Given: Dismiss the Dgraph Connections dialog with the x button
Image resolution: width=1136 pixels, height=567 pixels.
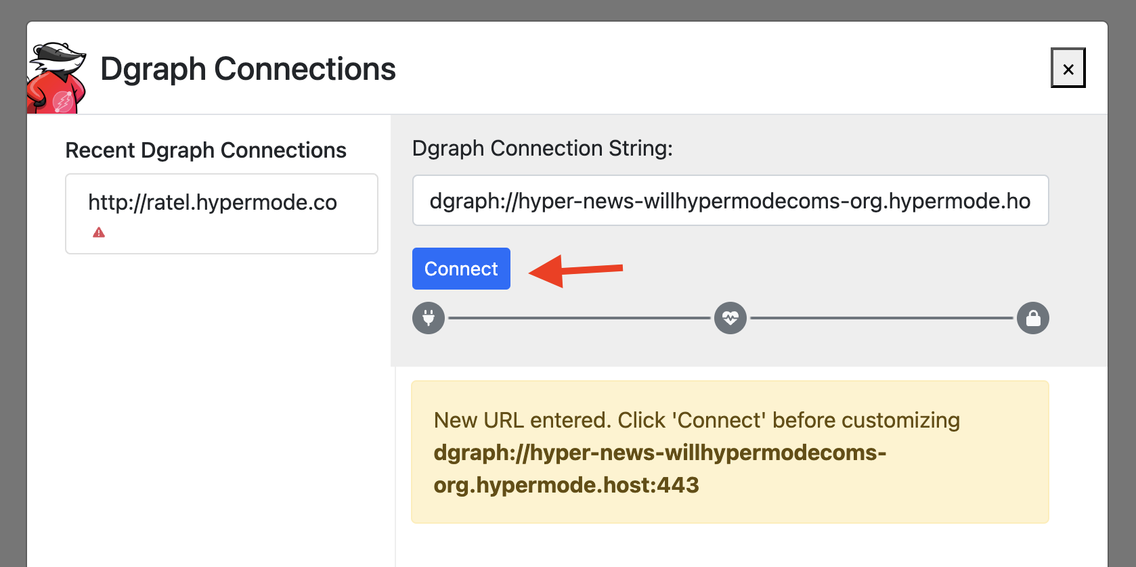Looking at the screenshot, I should [x=1068, y=68].
